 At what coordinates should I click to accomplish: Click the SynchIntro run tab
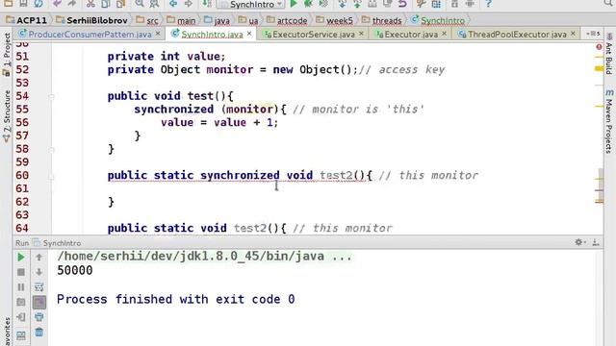click(58, 243)
